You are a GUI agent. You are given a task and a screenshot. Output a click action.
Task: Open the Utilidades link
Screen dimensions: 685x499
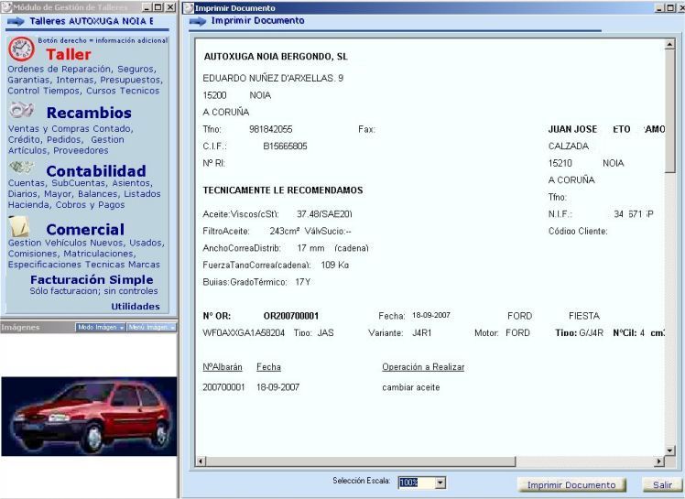tap(136, 307)
